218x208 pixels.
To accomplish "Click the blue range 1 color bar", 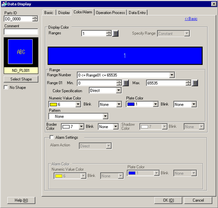I will click(x=125, y=56).
